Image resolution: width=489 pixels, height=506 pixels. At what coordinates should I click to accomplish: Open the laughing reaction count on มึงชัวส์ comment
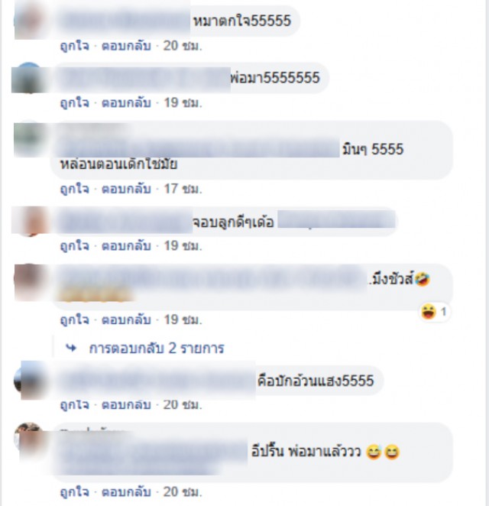tap(434, 312)
